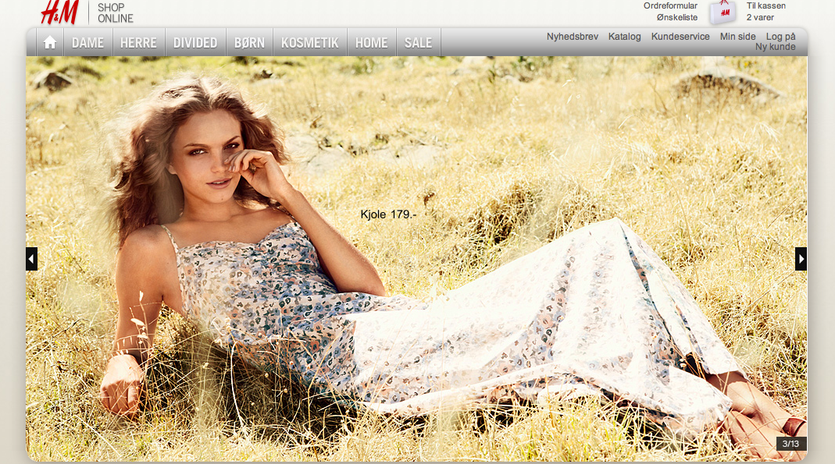Go to the home page via house icon
This screenshot has width=835, height=464.
[50, 43]
